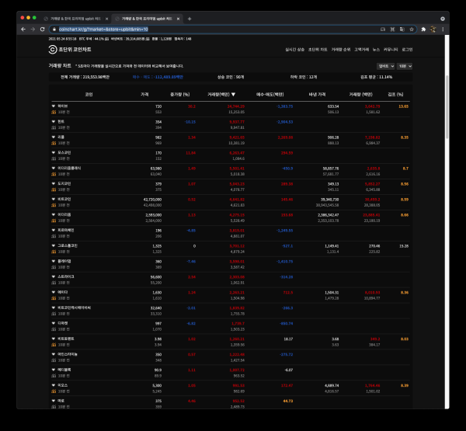Click the profile avatar in the browser toolbar
The height and width of the screenshot is (431, 466).
point(433,30)
